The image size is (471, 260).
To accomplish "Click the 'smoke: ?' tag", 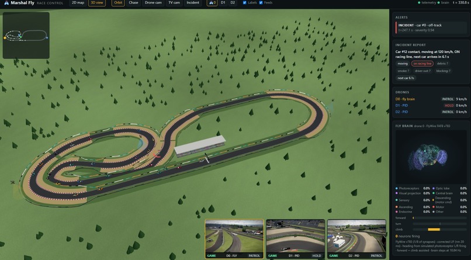I will coord(403,71).
